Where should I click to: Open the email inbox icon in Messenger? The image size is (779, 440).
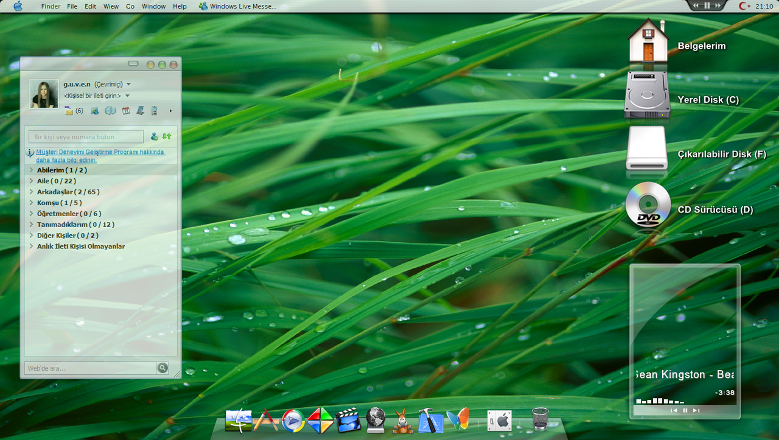69,111
